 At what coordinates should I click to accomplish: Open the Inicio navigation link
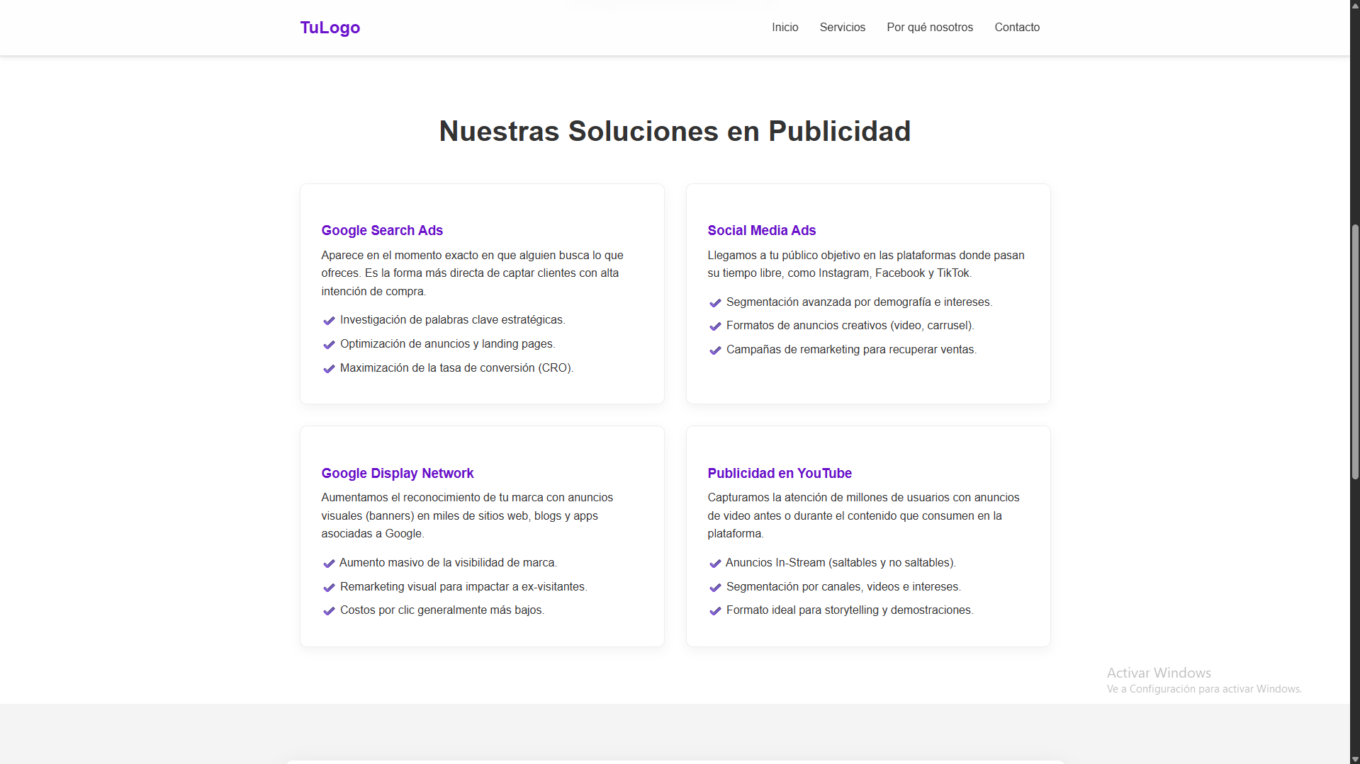pos(785,28)
